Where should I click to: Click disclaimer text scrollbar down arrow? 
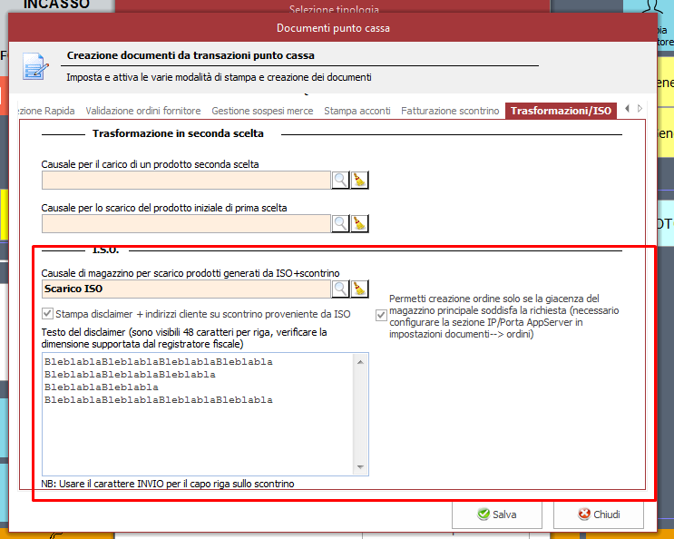pos(362,467)
